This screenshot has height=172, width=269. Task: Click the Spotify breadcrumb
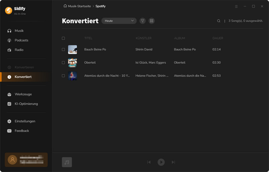pos(100,6)
